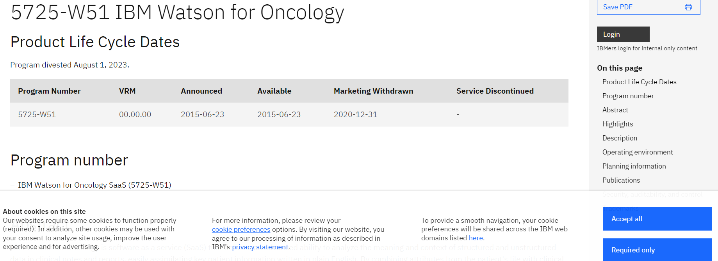Click the Announced column header
718x261 pixels.
(201, 91)
